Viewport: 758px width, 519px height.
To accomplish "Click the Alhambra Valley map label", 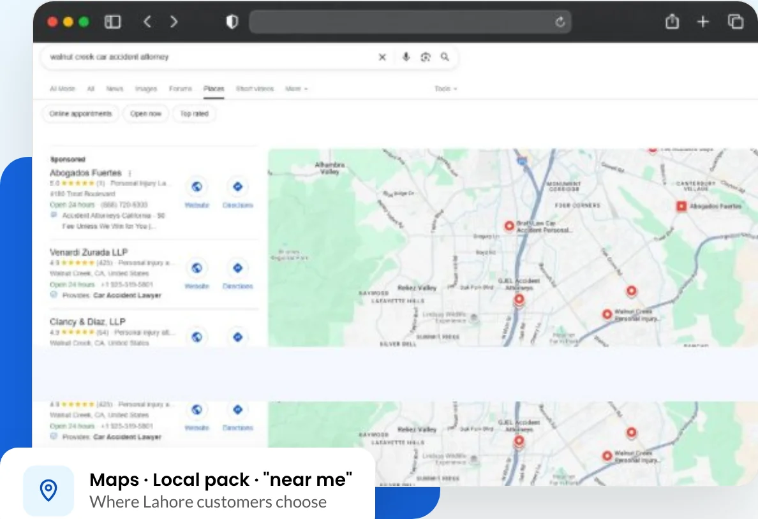I will click(x=330, y=168).
